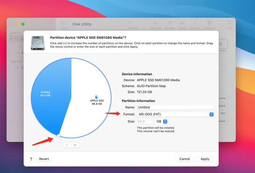Click the Revert button
Viewport: 255px width, 173px height.
click(x=44, y=159)
